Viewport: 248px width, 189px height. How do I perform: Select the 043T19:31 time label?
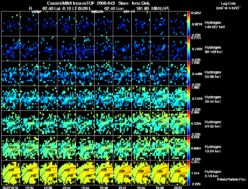(x=11, y=187)
